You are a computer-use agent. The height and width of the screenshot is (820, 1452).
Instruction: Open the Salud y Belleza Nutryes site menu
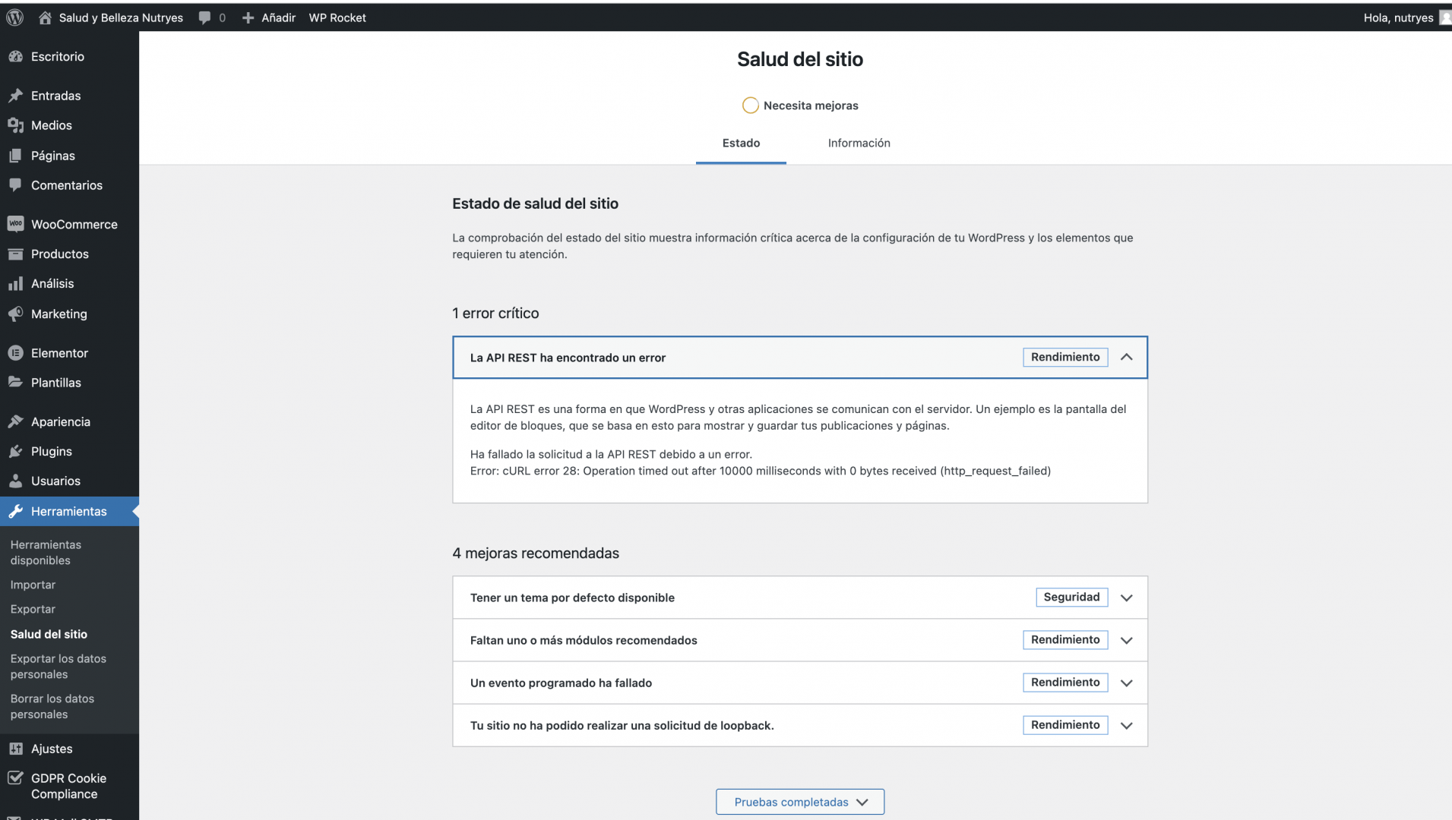coord(121,17)
